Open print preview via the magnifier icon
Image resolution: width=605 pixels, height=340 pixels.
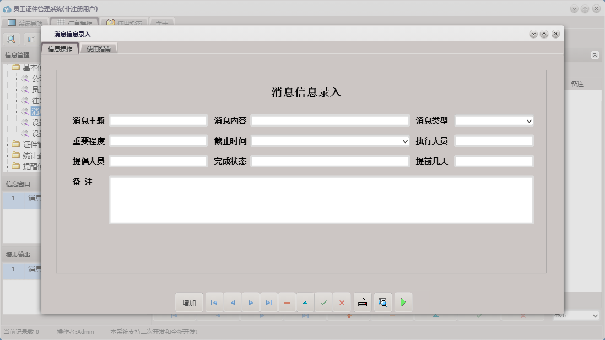382,302
